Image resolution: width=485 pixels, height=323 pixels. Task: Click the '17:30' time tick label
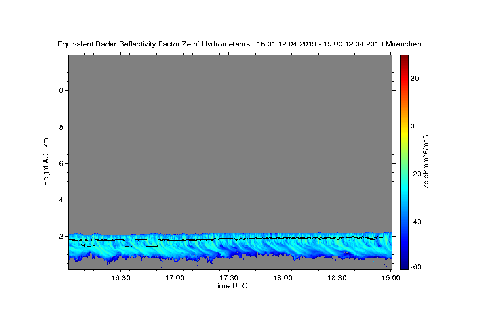click(x=229, y=278)
